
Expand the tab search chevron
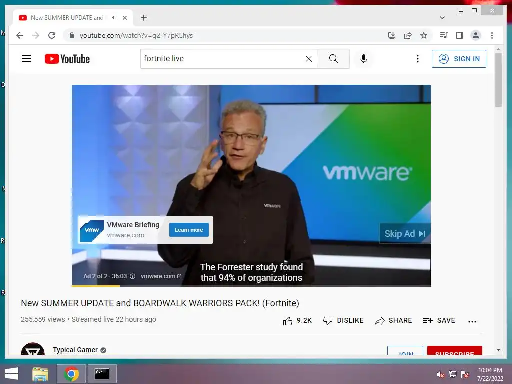coord(442,18)
